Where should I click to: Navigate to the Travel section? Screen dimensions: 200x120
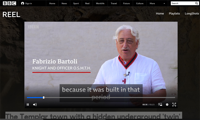click(x=114, y=4)
